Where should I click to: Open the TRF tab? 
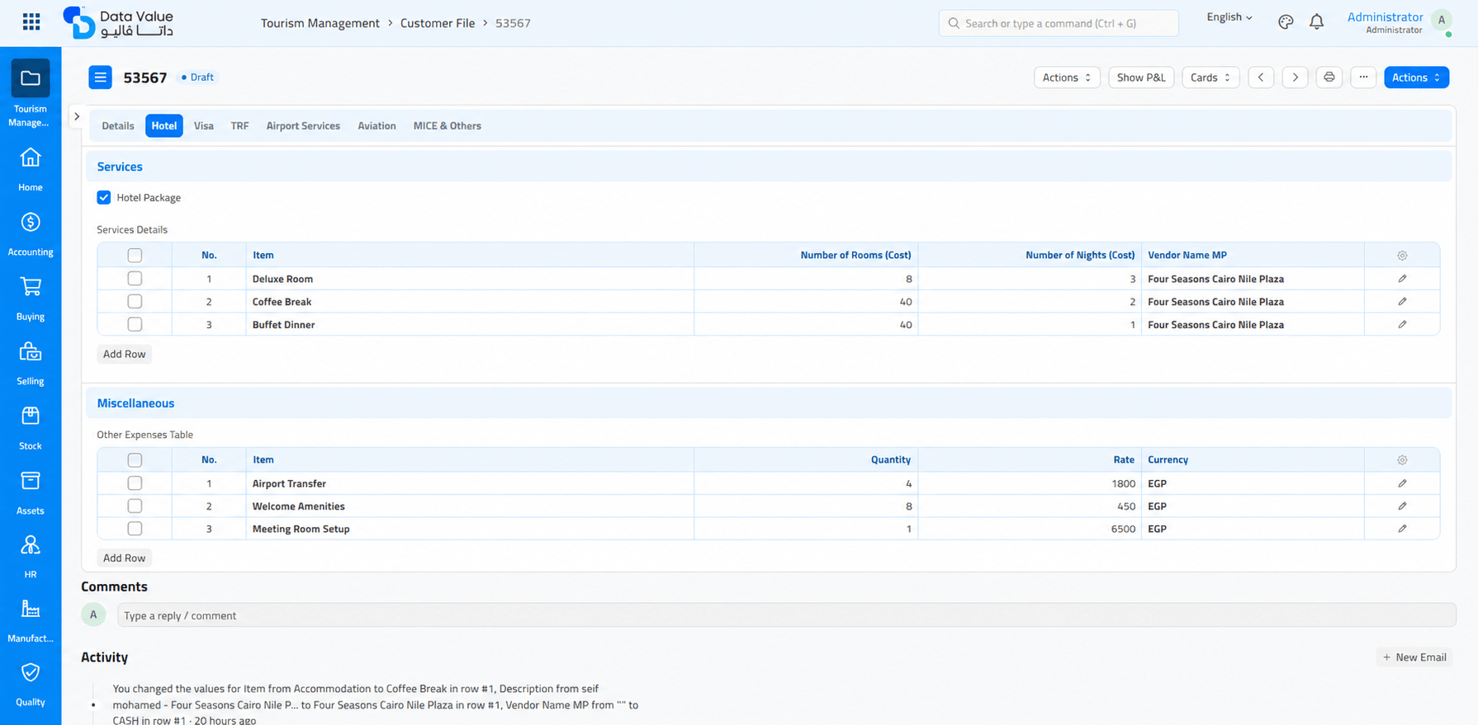tap(239, 126)
